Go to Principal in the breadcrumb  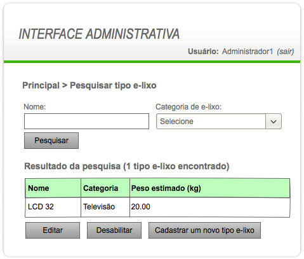point(41,85)
